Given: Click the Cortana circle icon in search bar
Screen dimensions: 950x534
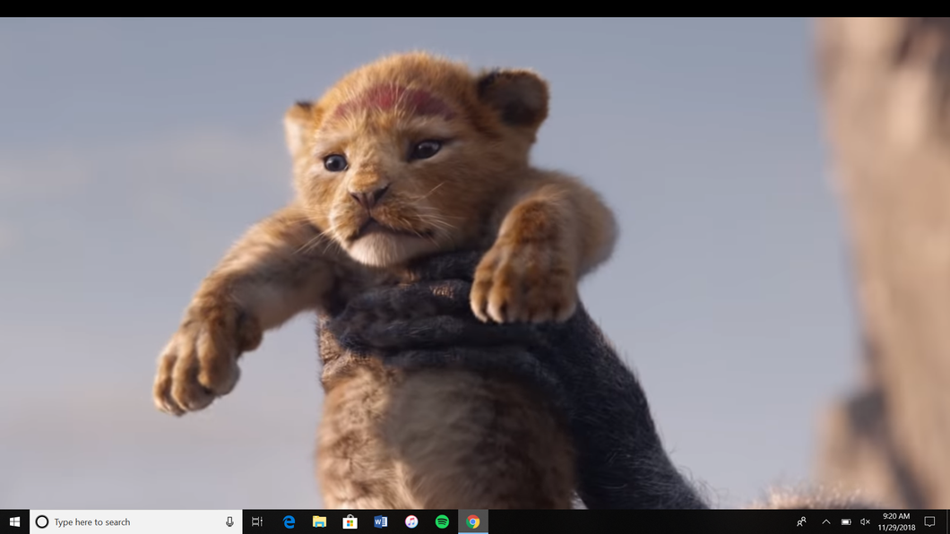Looking at the screenshot, I should point(40,521).
